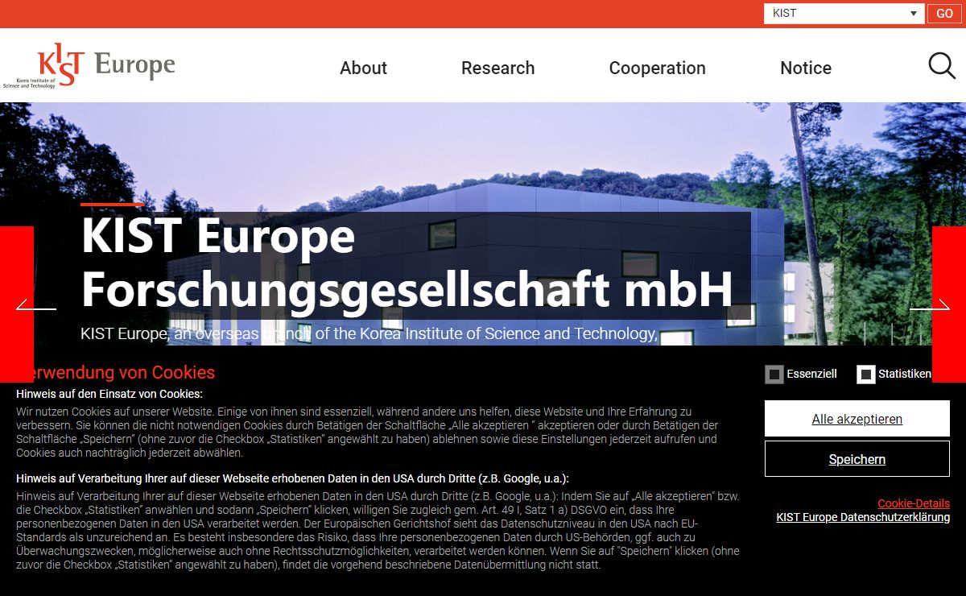Screen dimensions: 966x596
Task: Click Alle akzeptieren button
Action: (x=857, y=419)
